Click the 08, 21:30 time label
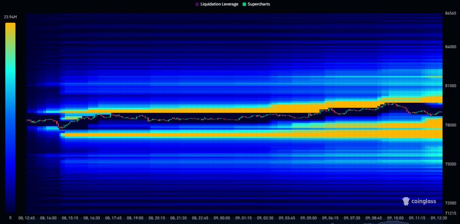This screenshot has width=460, height=224. pos(179,218)
